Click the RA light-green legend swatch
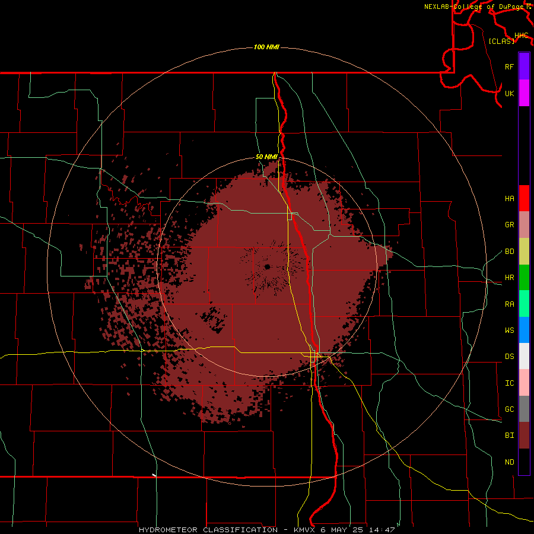534x534 pixels. (x=524, y=304)
